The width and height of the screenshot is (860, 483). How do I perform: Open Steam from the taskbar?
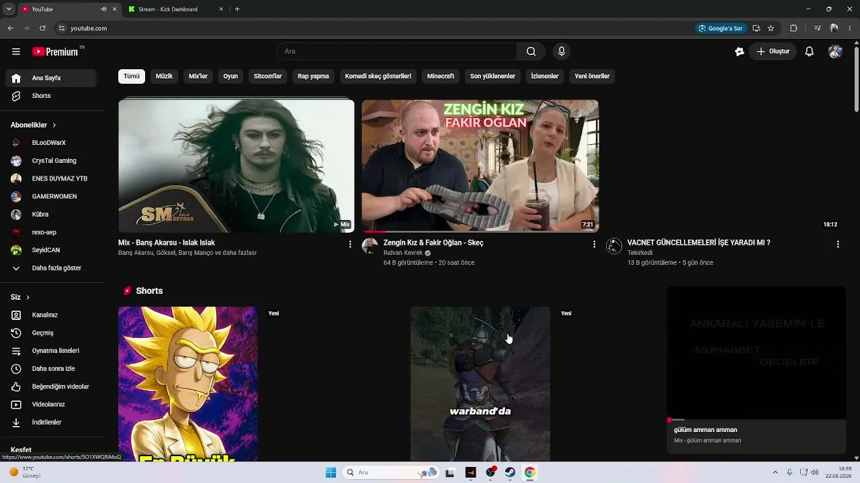[510, 472]
